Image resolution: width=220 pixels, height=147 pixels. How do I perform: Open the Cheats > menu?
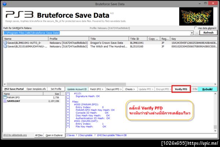coord(130,89)
